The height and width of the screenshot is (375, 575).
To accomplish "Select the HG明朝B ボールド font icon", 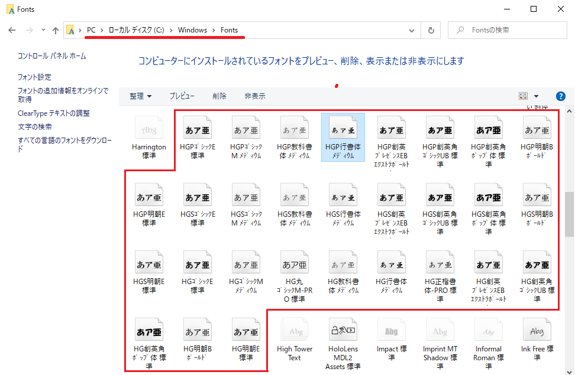I will click(198, 330).
